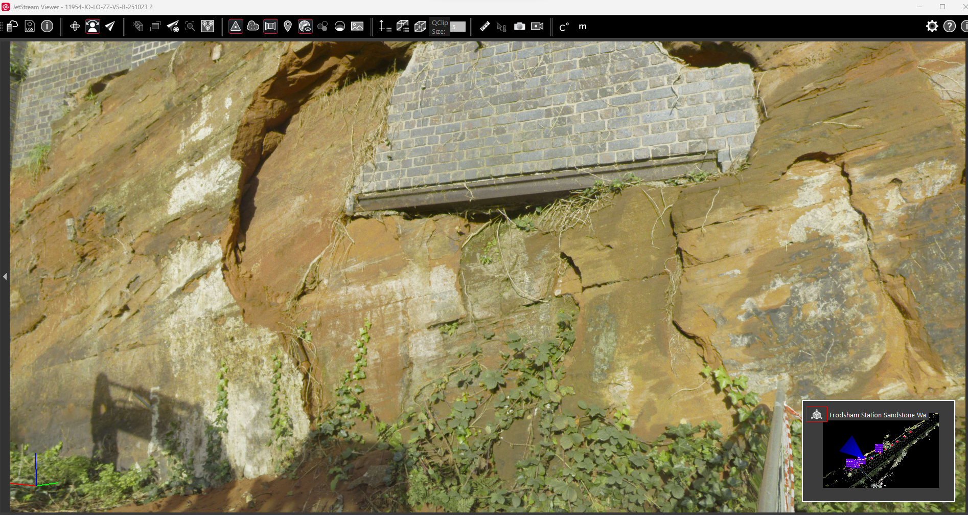Click the LGS file icon
Viewport: 968px width, 515px height.
click(30, 26)
